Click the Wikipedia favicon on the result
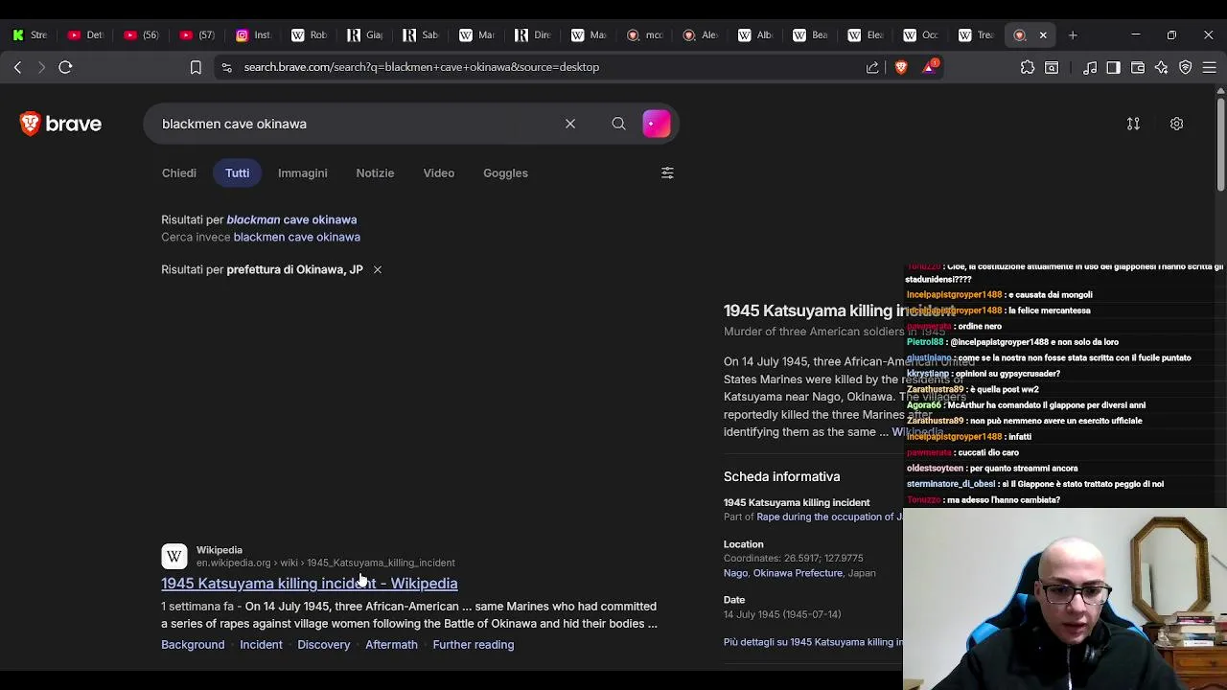Viewport: 1227px width, 690px height. [174, 557]
